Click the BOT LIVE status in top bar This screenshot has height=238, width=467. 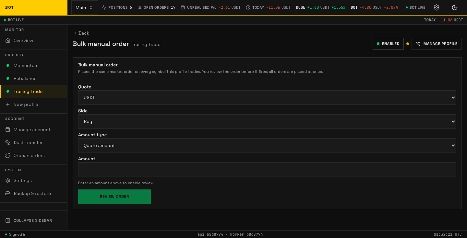pos(415,7)
